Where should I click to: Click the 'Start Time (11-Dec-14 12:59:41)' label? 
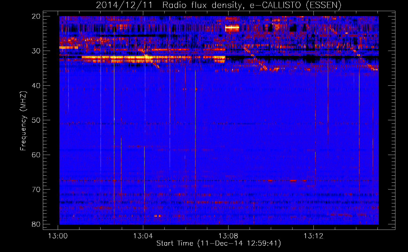point(219,243)
